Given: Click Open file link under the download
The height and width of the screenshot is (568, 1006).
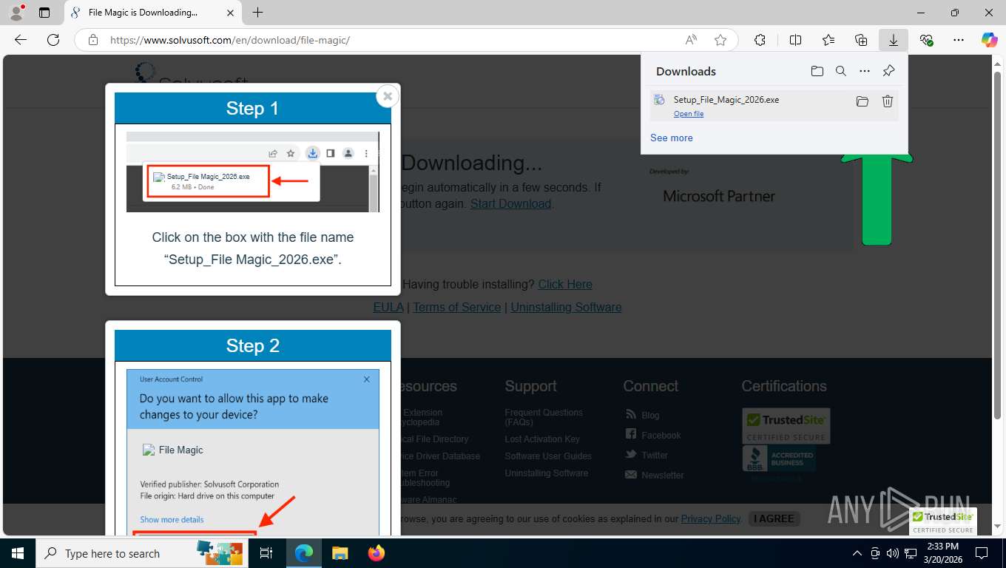Looking at the screenshot, I should click(x=689, y=114).
